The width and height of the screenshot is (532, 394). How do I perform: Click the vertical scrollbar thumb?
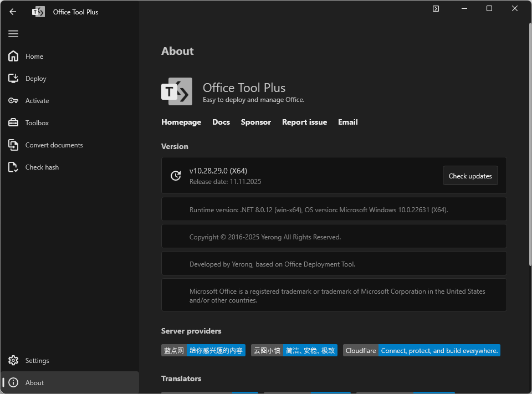pos(530,144)
